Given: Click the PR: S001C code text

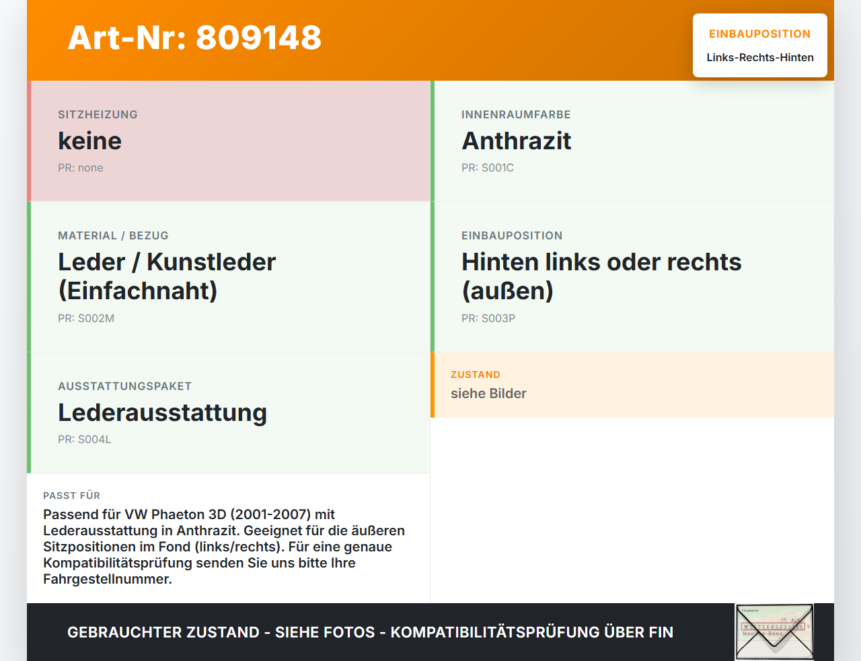Looking at the screenshot, I should point(488,168).
